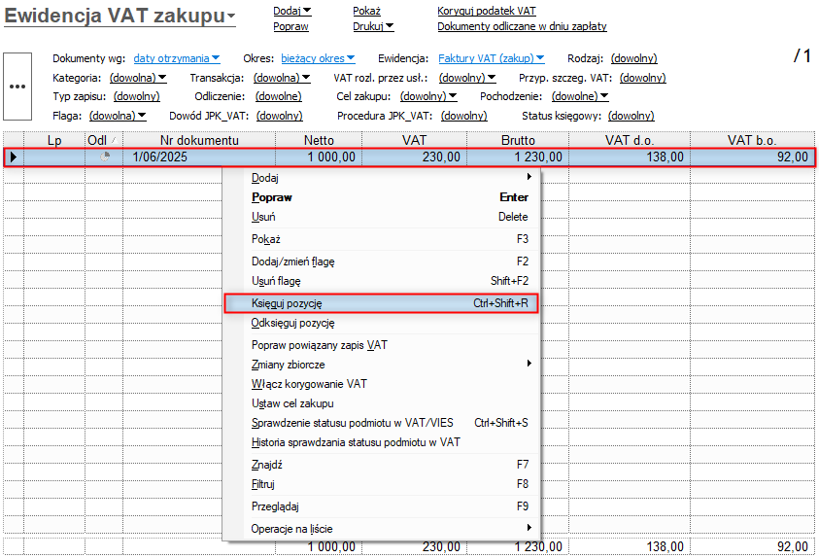
Task: Select Historia sprawdzania statusu podmiotu w VAT
Action: (381, 442)
